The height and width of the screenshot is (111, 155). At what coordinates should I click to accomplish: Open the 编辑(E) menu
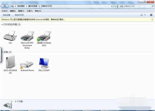[13, 11]
